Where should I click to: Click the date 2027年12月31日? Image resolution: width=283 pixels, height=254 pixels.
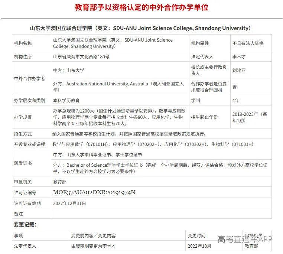69,203
